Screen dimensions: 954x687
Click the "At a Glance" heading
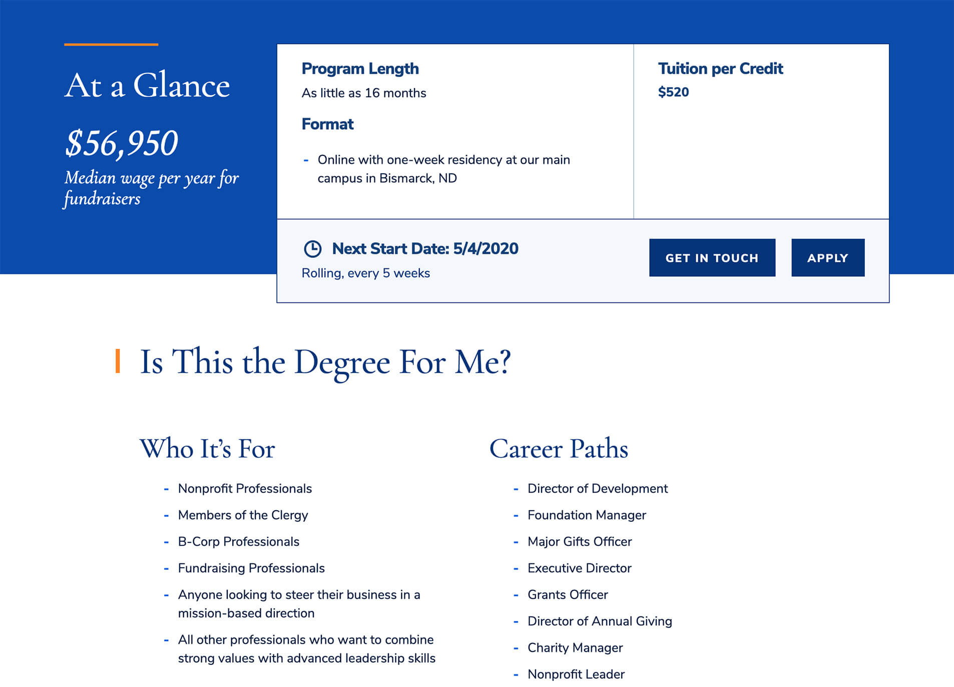pos(147,86)
